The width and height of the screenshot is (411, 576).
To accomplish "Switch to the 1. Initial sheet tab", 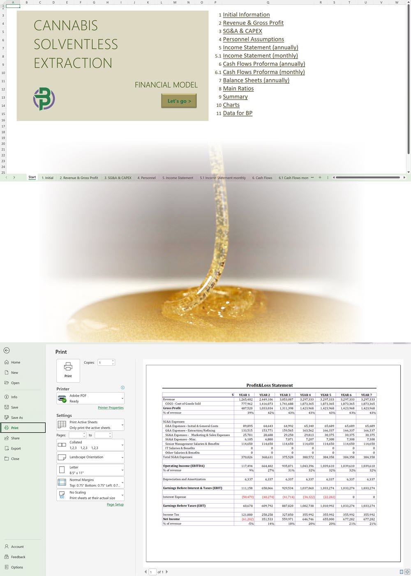I will point(48,178).
